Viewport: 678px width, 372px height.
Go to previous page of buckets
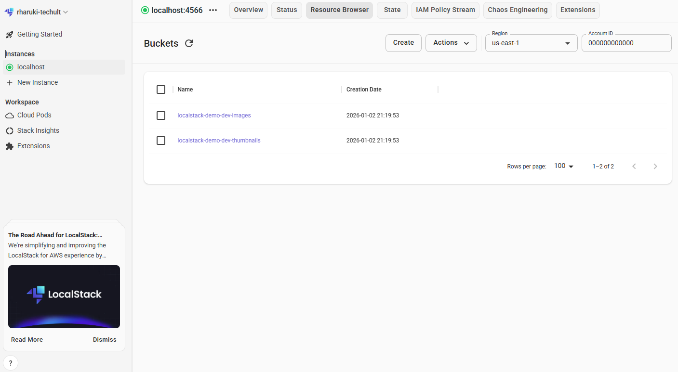click(x=634, y=166)
